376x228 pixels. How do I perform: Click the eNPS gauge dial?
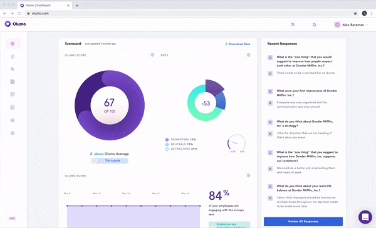(x=236, y=143)
